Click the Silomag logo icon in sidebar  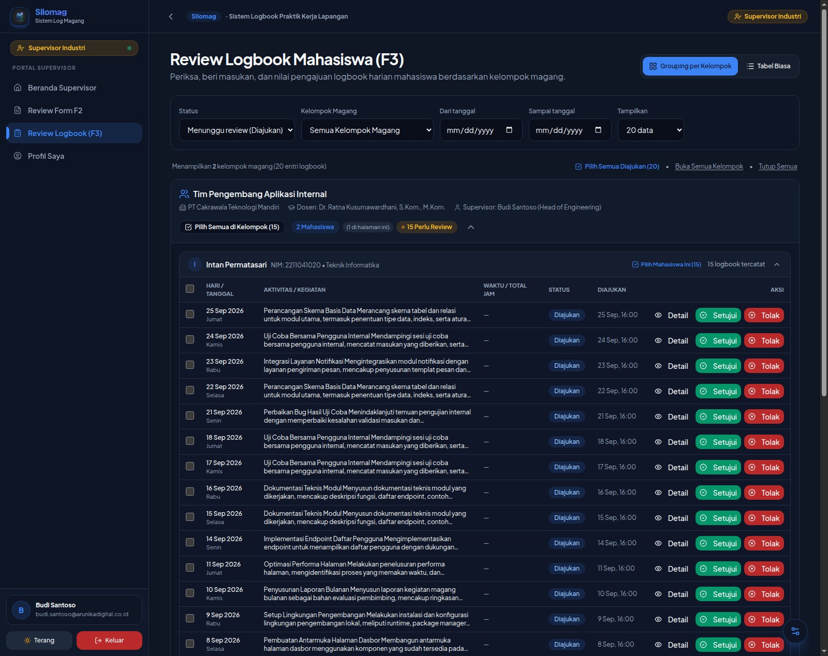click(x=20, y=16)
